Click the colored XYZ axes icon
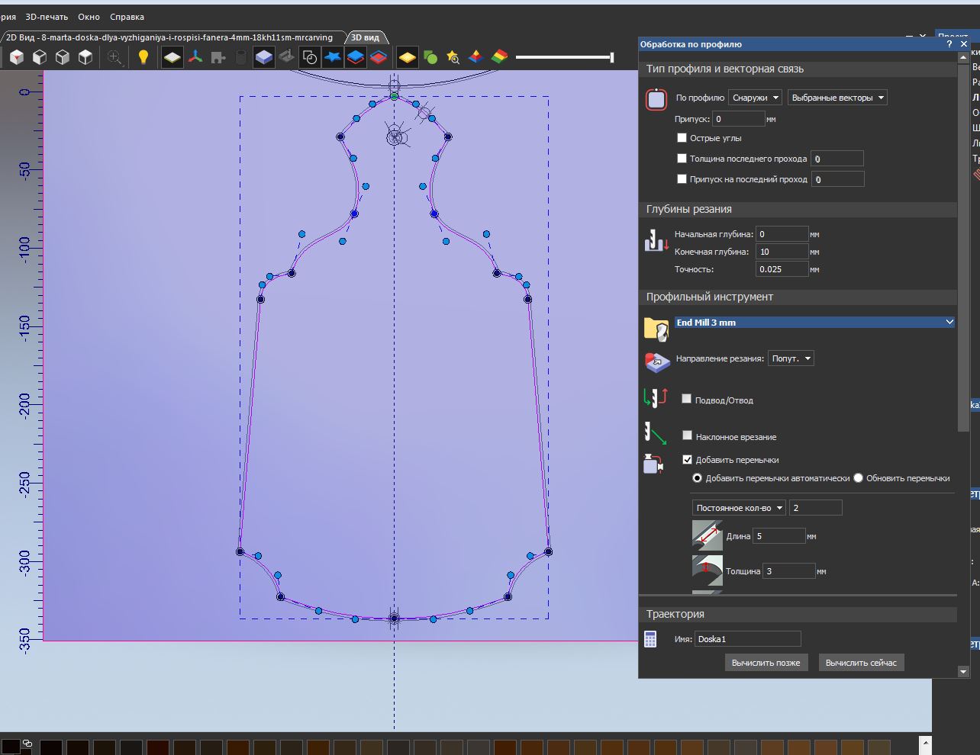The image size is (980, 755). click(x=195, y=57)
